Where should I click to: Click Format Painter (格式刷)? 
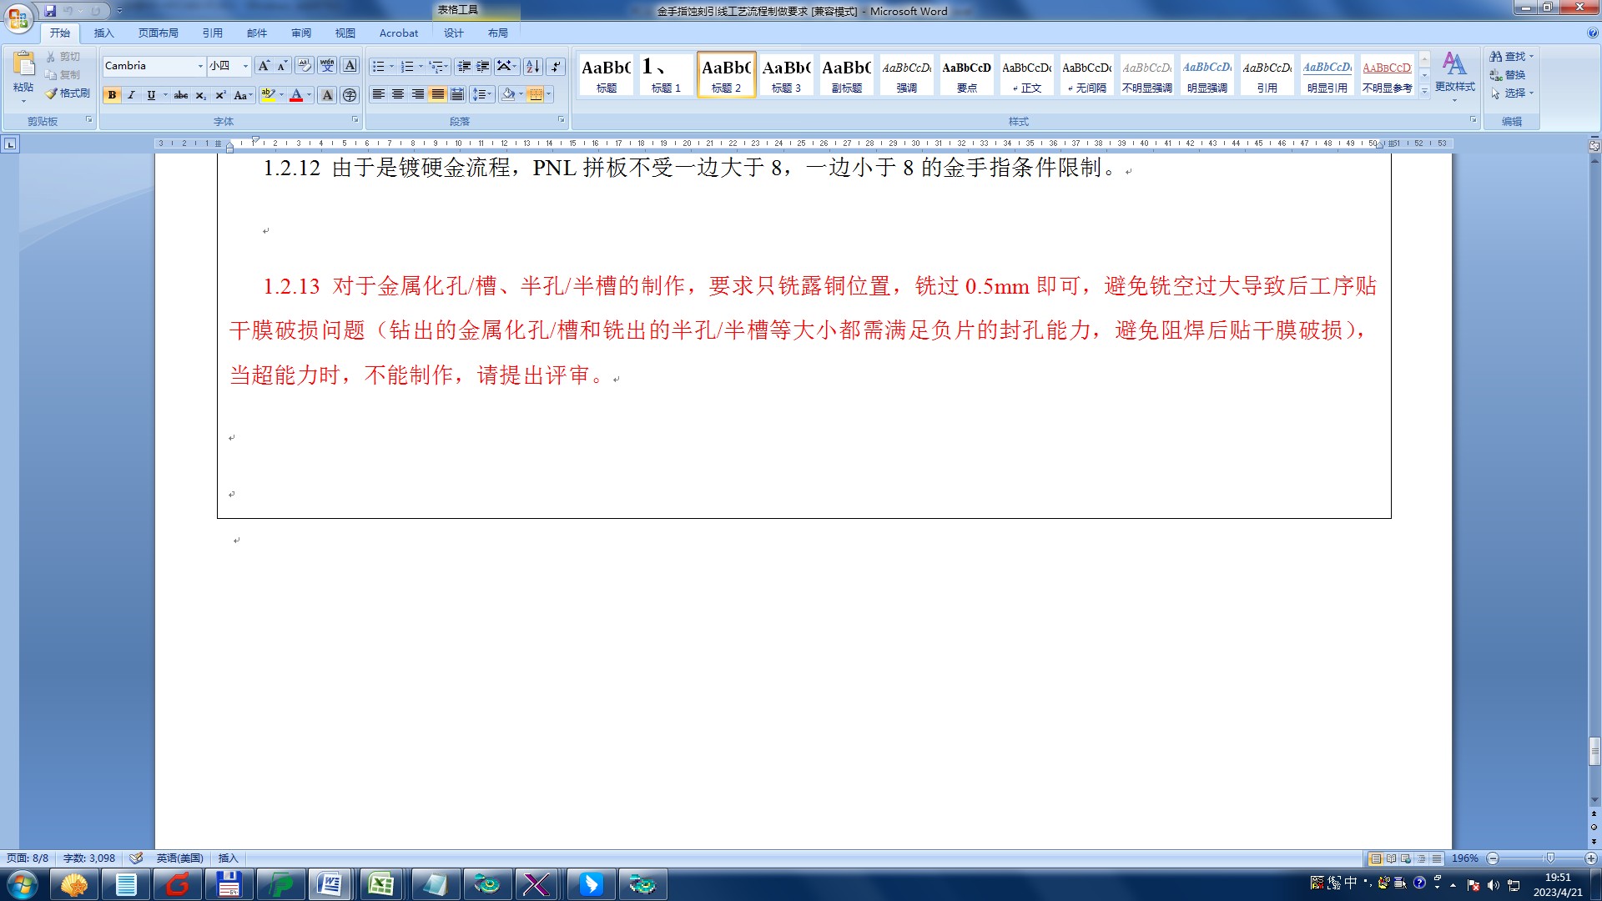click(68, 93)
